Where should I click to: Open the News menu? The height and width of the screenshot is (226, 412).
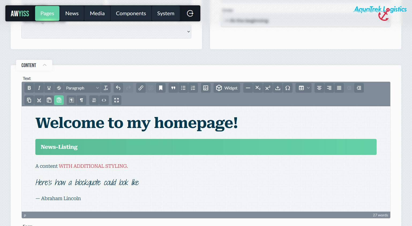[x=72, y=13]
